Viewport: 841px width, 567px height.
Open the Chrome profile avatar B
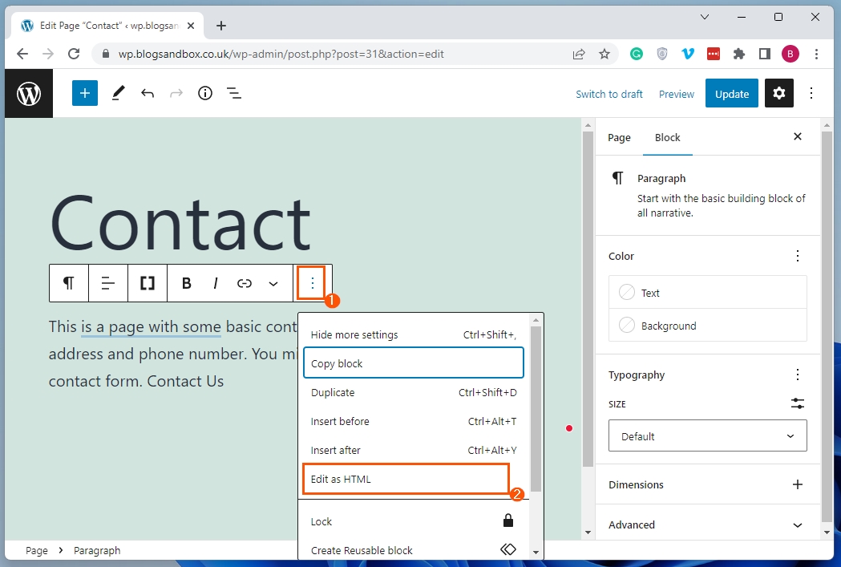click(790, 54)
